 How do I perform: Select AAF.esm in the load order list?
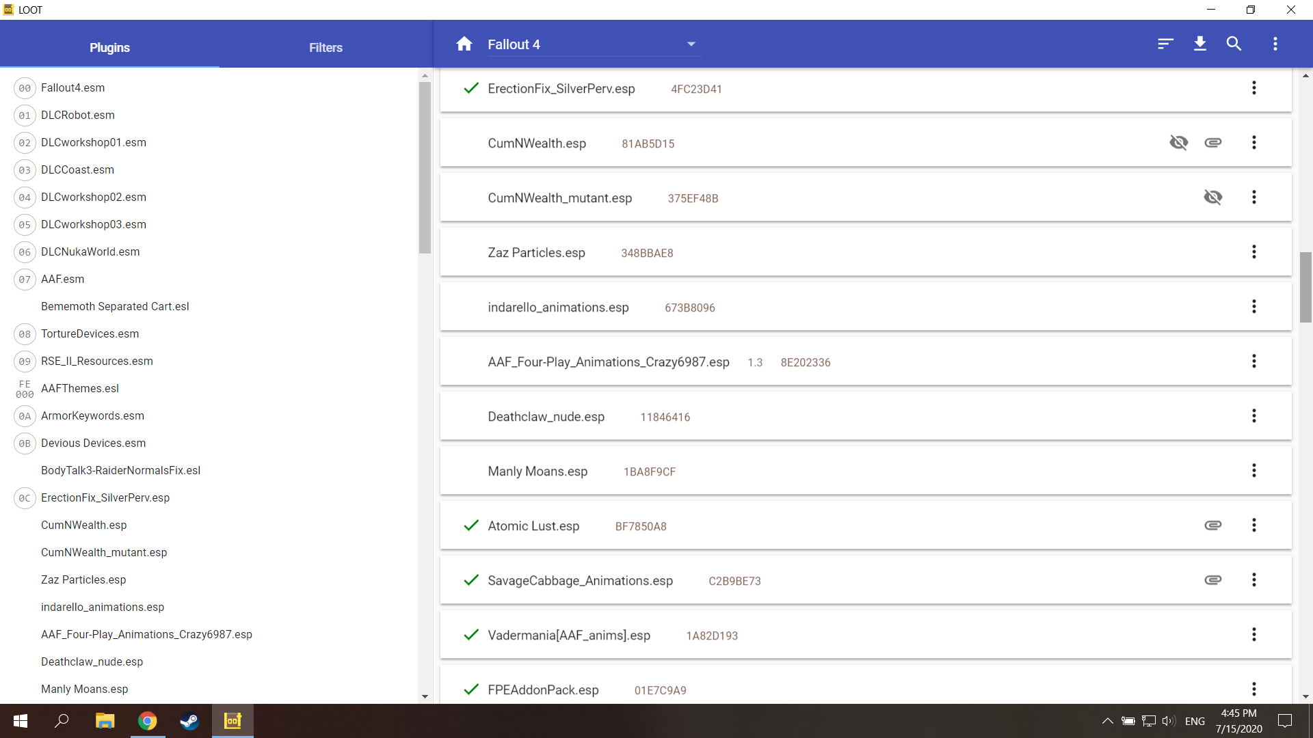click(x=62, y=279)
